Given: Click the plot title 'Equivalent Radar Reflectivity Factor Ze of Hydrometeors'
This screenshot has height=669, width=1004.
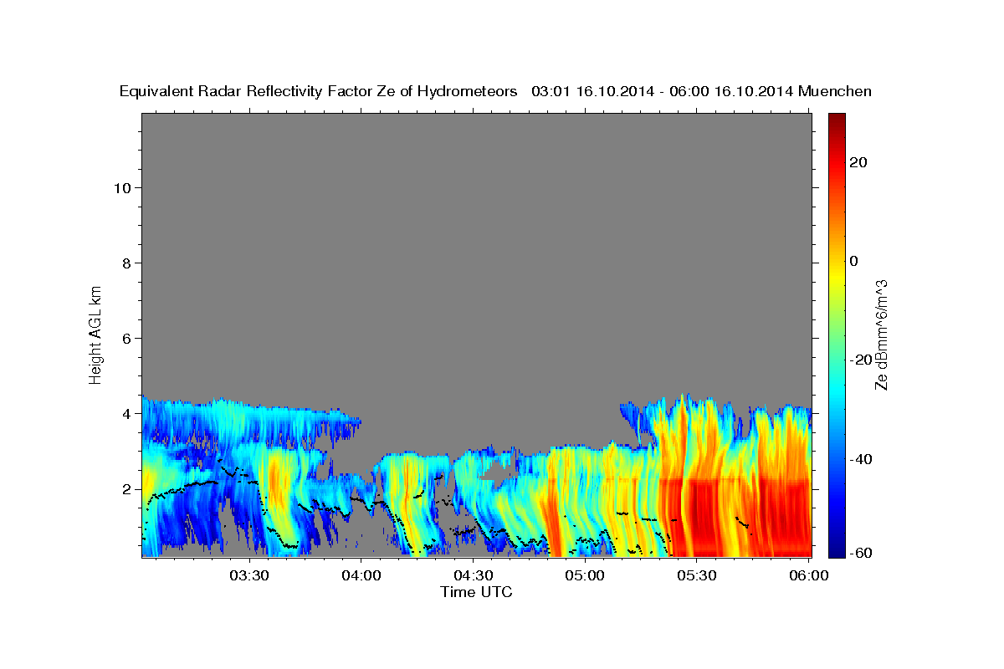Looking at the screenshot, I should (x=319, y=91).
